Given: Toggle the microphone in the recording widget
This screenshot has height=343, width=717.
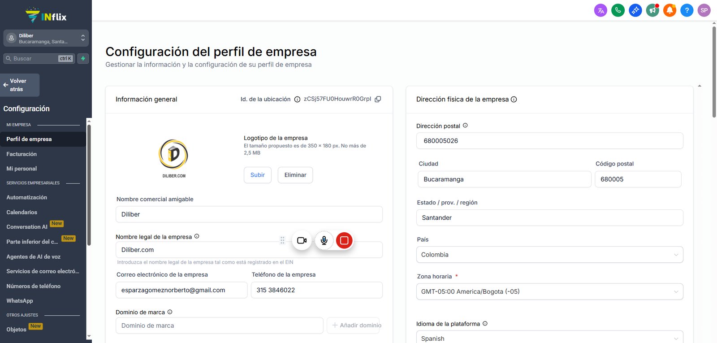Looking at the screenshot, I should (324, 240).
